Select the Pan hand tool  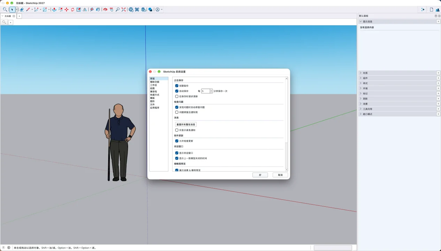pyautogui.click(x=112, y=10)
